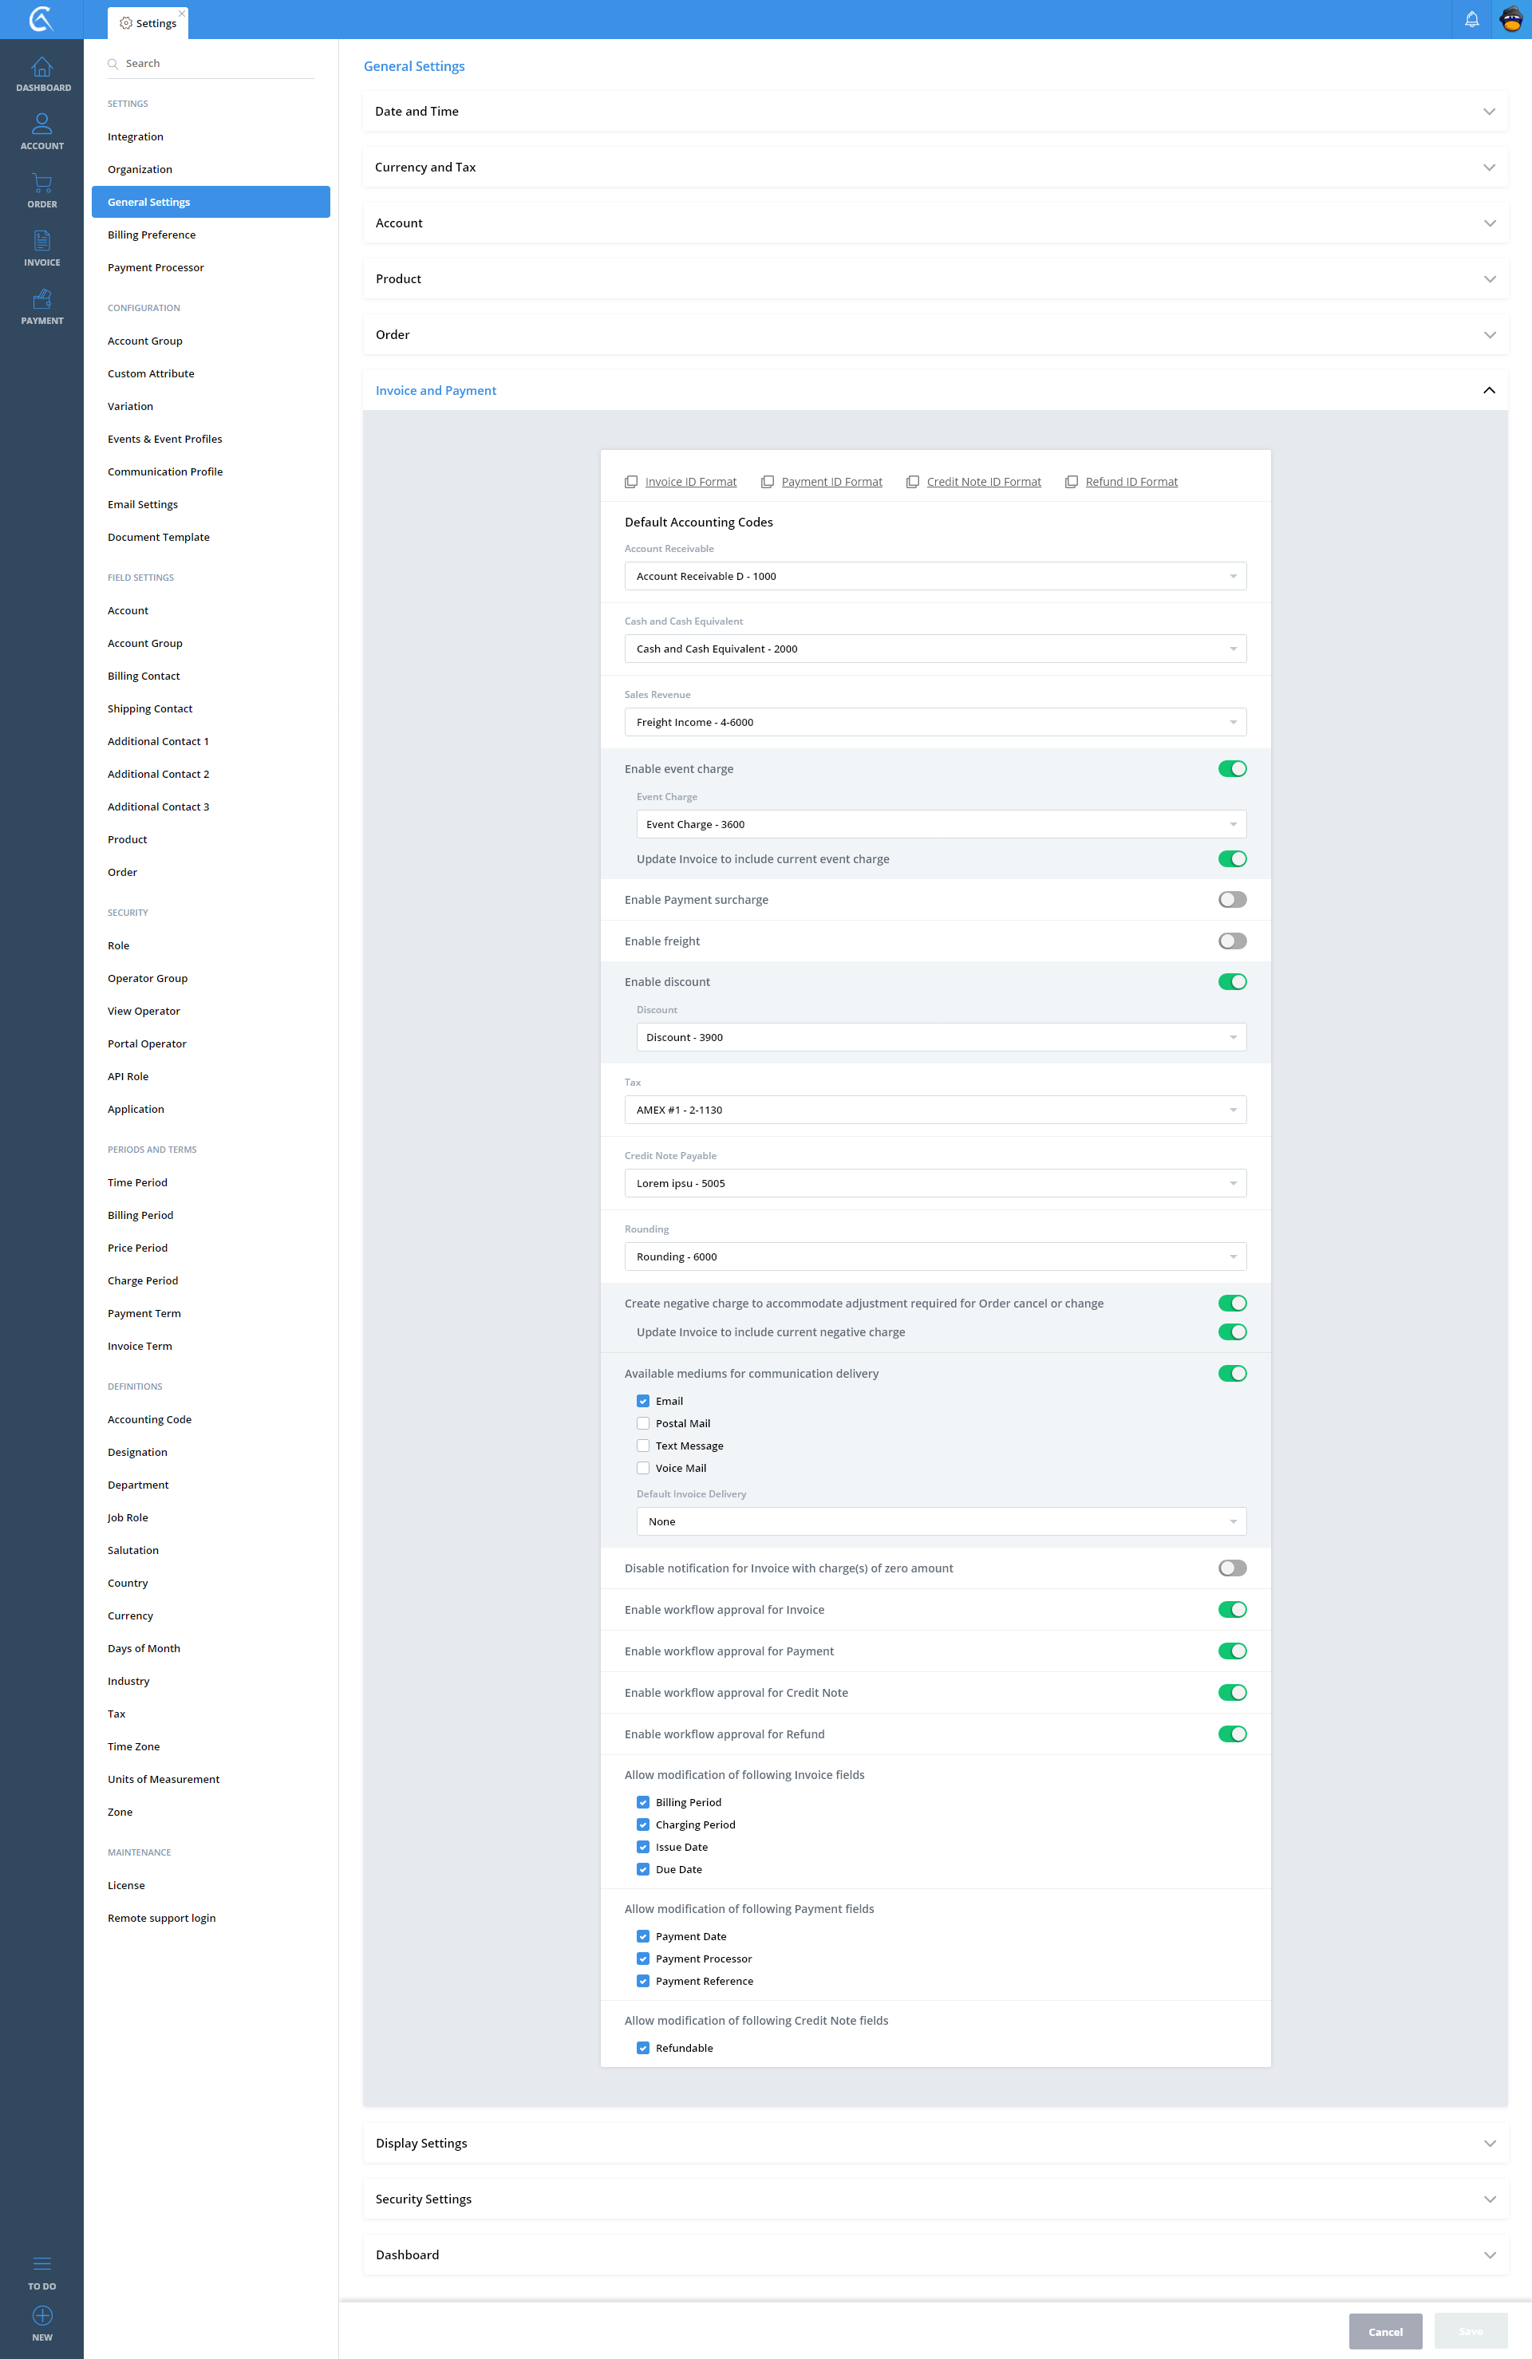This screenshot has width=1532, height=2359.
Task: Open the Default Invoice Delivery dropdown
Action: [940, 1521]
